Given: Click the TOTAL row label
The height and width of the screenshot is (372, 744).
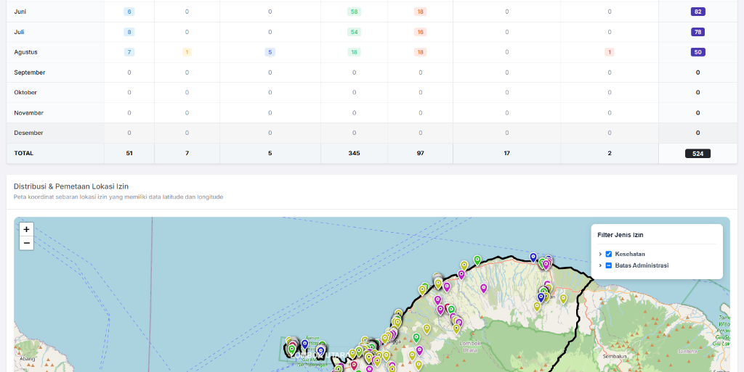Looking at the screenshot, I should (x=24, y=153).
